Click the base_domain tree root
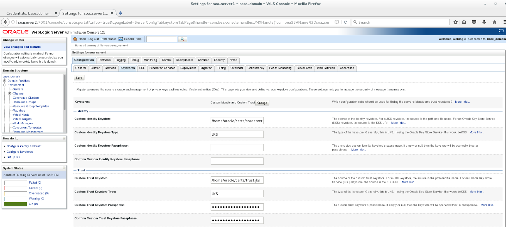The width and height of the screenshot is (506, 227). tap(11, 77)
